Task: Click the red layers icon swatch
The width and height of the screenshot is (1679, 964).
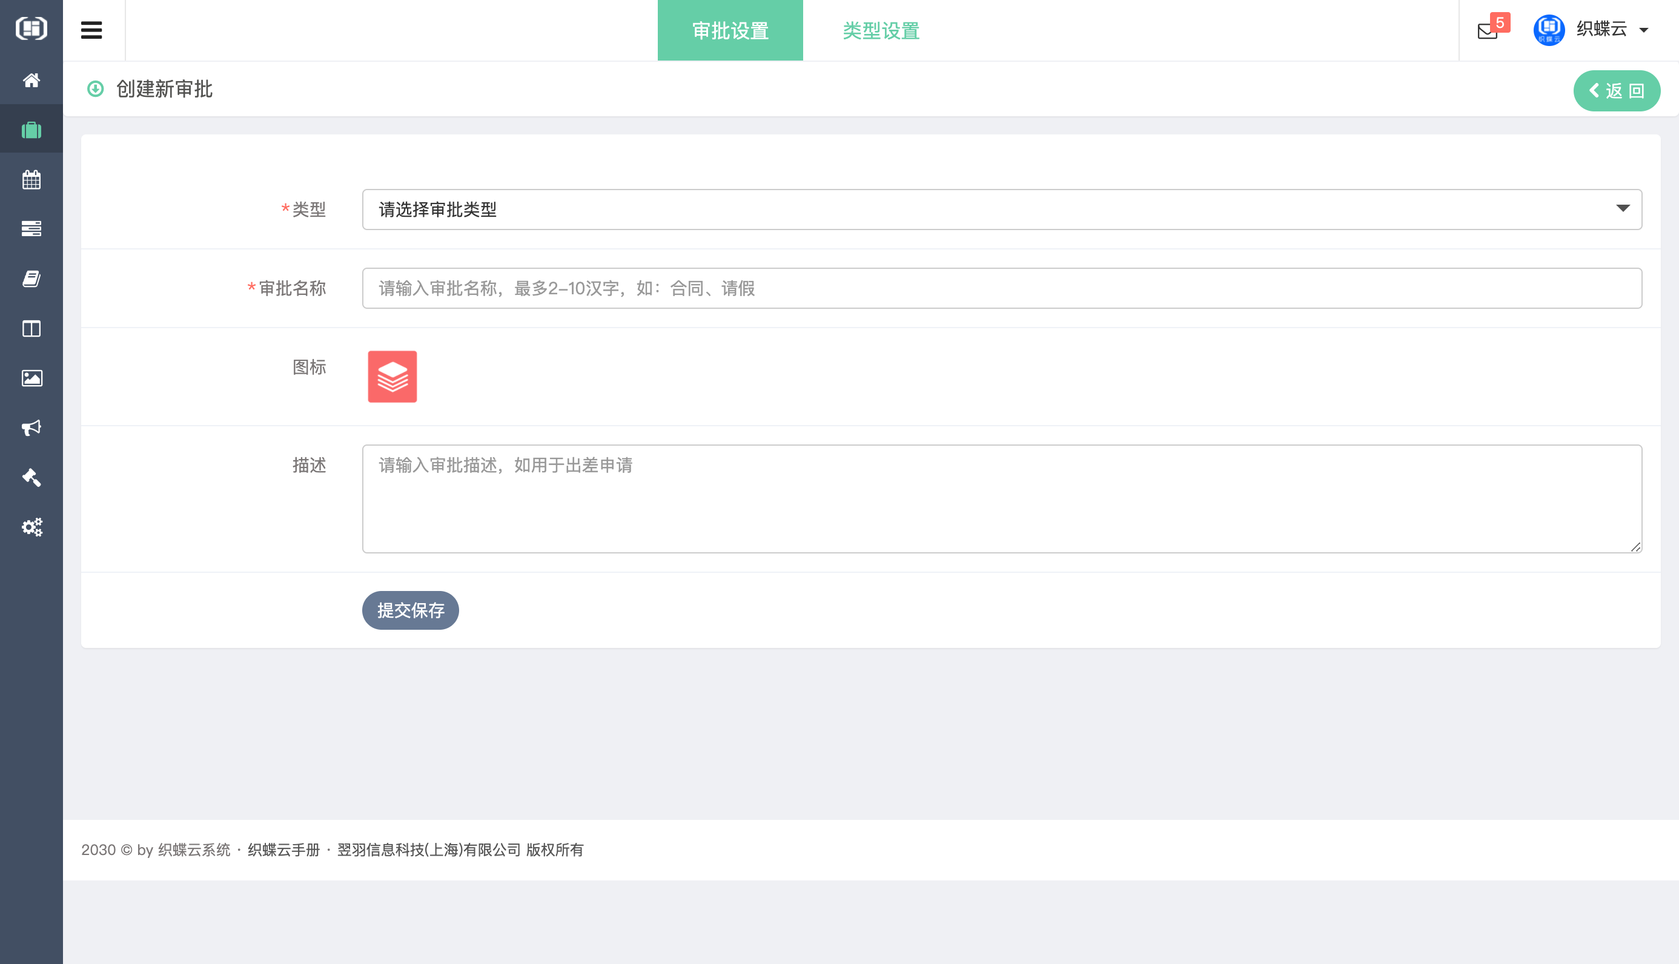Action: [x=392, y=377]
